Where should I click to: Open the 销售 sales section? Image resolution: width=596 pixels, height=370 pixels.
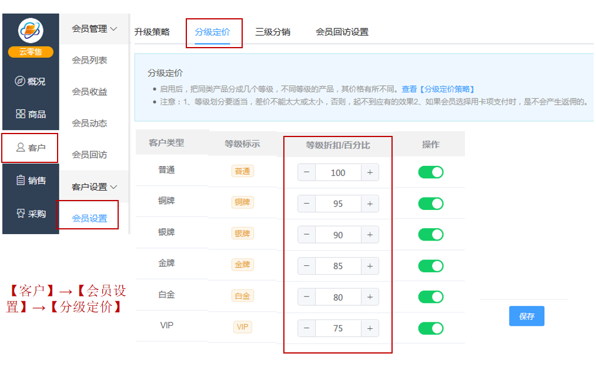point(31,180)
